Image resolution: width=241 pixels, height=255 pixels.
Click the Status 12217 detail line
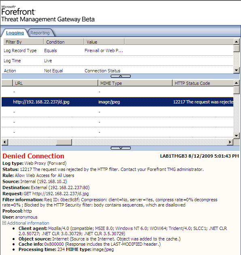point(103,169)
